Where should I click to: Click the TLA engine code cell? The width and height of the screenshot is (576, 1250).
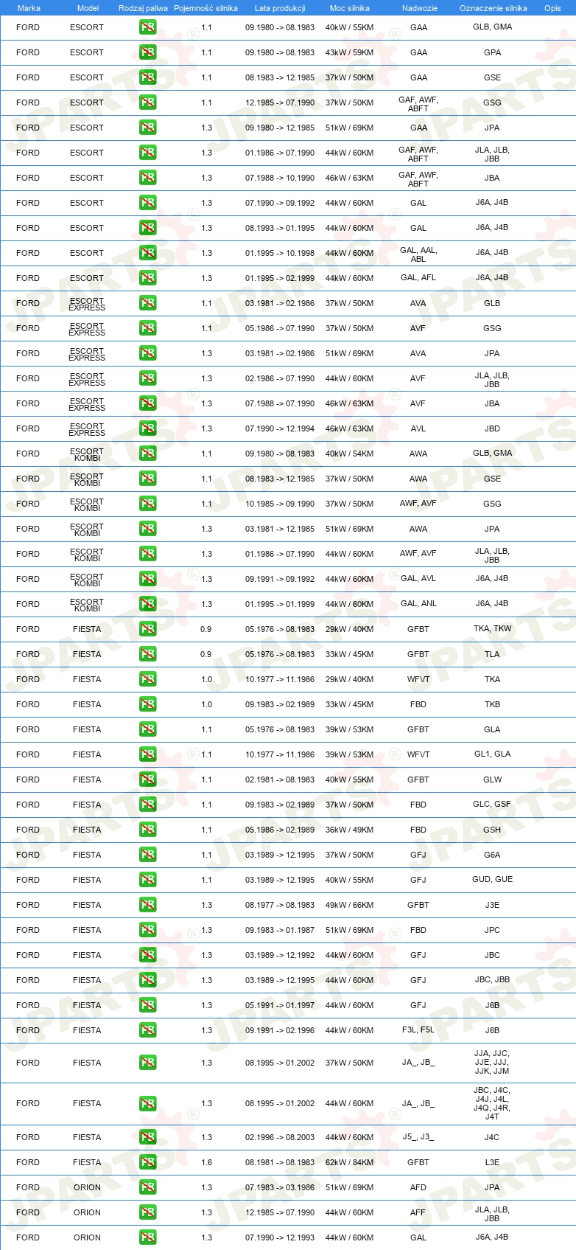[492, 654]
